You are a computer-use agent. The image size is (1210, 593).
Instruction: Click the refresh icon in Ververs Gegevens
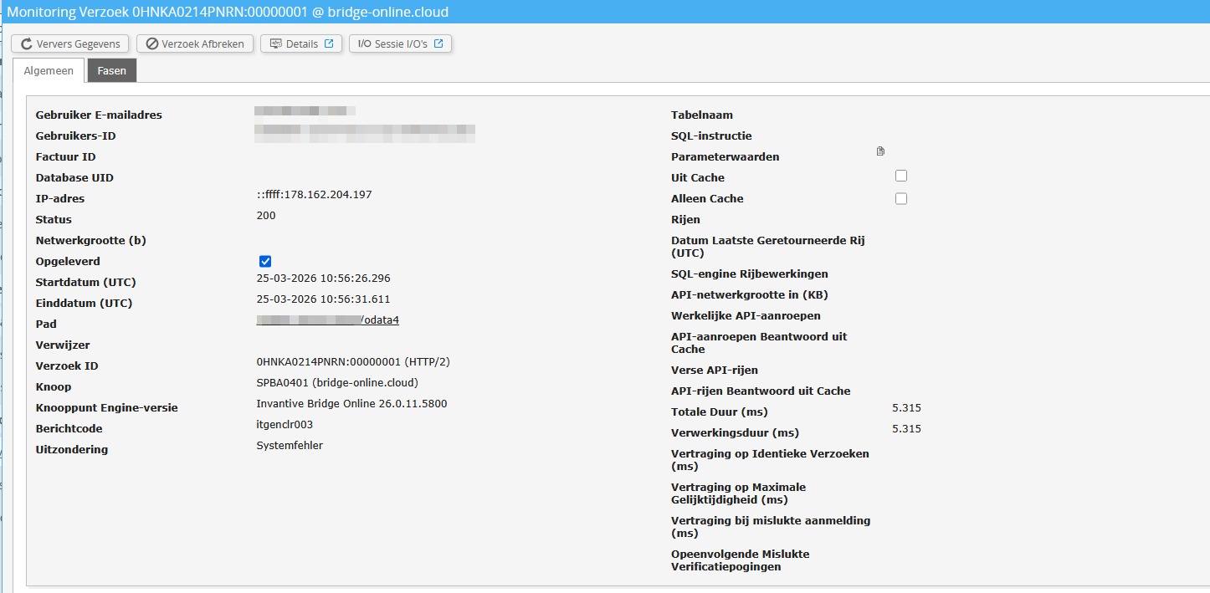[27, 44]
